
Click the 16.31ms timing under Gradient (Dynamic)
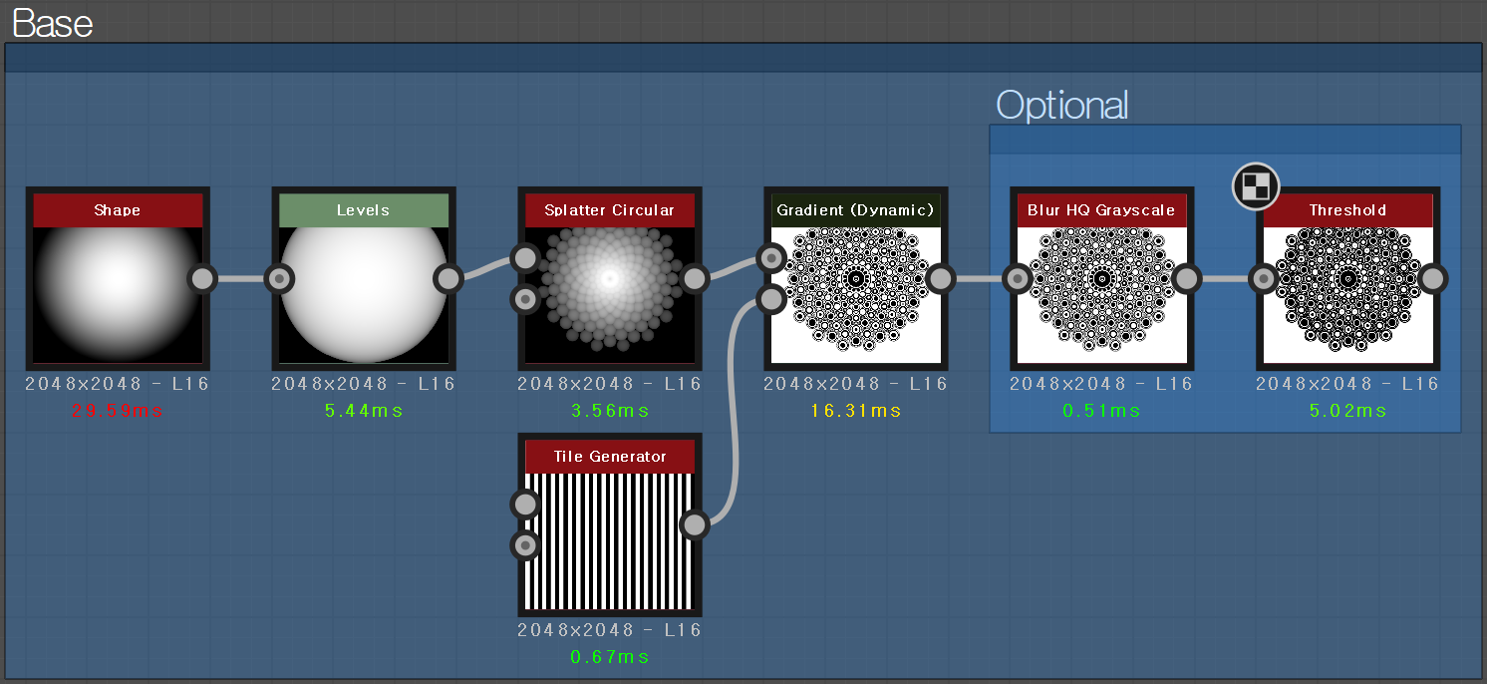pyautogui.click(x=856, y=410)
